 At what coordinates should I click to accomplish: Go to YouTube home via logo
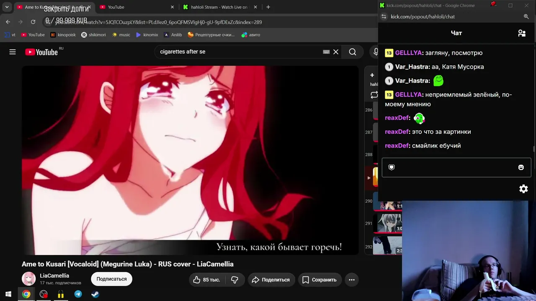pyautogui.click(x=41, y=52)
